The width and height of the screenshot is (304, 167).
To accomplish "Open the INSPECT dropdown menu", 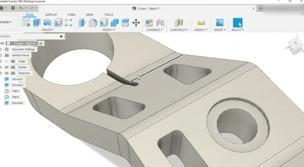I will click(201, 30).
